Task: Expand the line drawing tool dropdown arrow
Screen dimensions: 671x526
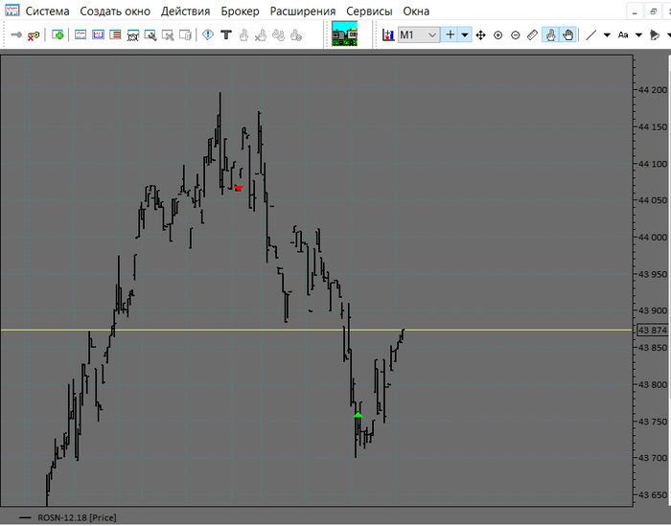Action: click(607, 34)
